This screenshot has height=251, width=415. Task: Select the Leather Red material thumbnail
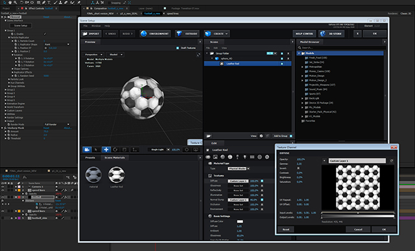[x=117, y=175]
